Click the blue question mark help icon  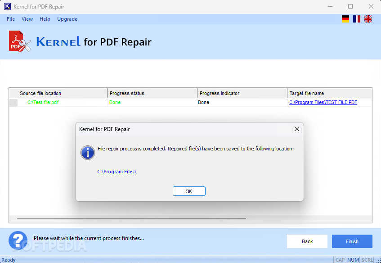18,240
